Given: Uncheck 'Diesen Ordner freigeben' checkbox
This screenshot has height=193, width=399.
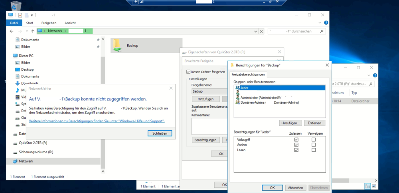Looking at the screenshot, I should pos(189,72).
